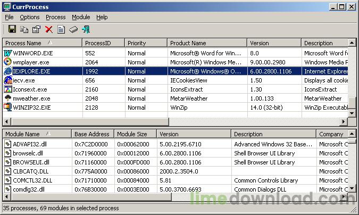
Task: Click the red X kill process icon
Action: pyautogui.click(x=49, y=29)
